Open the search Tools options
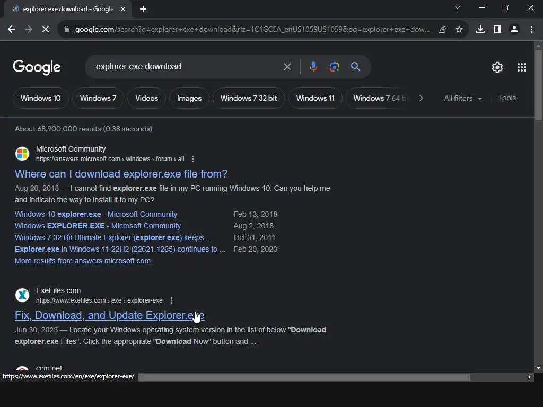The image size is (543, 407). tap(507, 98)
